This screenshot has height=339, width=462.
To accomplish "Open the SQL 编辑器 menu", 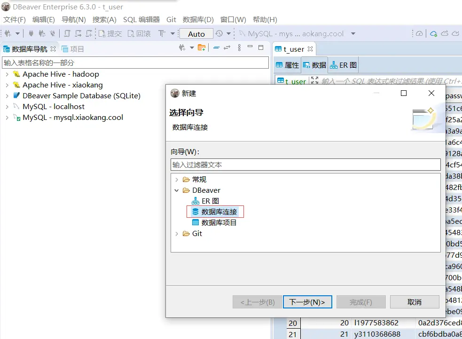I will 141,19.
